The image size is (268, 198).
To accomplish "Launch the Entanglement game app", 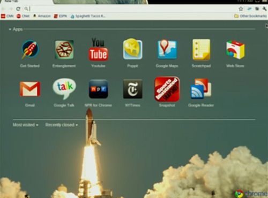I will [x=64, y=50].
